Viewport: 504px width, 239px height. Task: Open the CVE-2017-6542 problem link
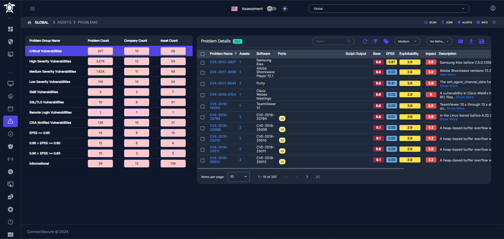(223, 83)
